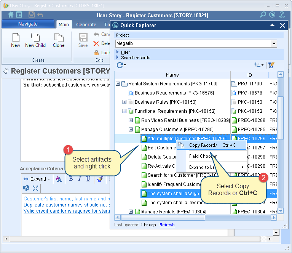Collapse Functional Requirements tree node
This screenshot has width=292, height=253.
(124, 111)
